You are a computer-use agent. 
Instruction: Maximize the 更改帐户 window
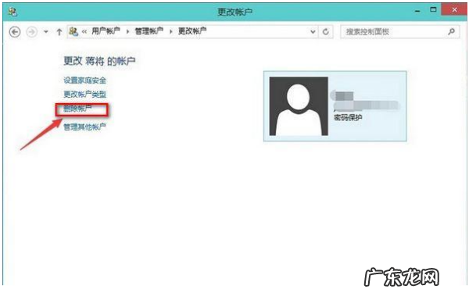433,10
